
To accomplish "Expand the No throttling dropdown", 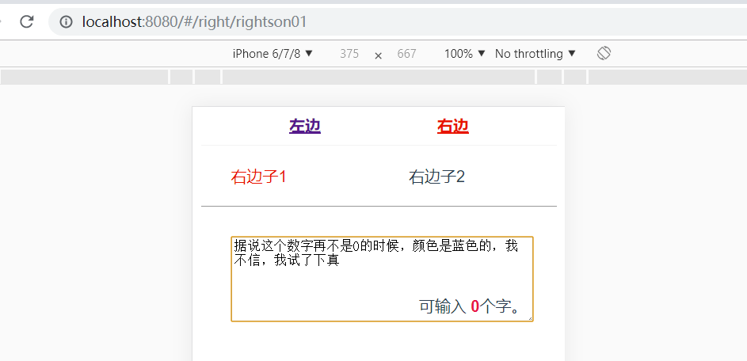I will click(x=535, y=54).
